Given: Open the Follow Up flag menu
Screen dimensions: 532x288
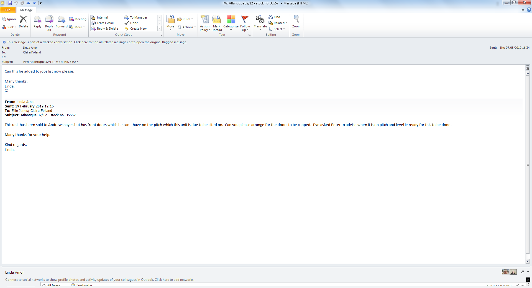Looking at the screenshot, I should pyautogui.click(x=245, y=23).
